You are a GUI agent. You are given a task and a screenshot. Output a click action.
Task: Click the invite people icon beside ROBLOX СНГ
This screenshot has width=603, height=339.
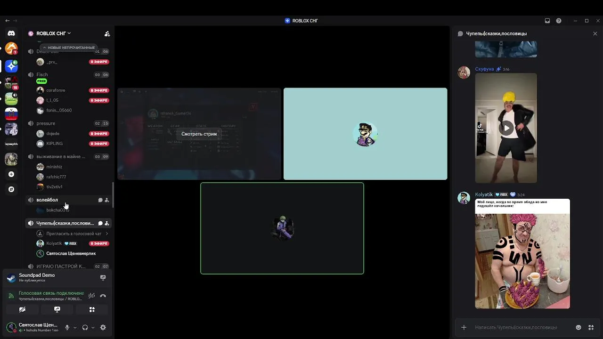pyautogui.click(x=107, y=33)
